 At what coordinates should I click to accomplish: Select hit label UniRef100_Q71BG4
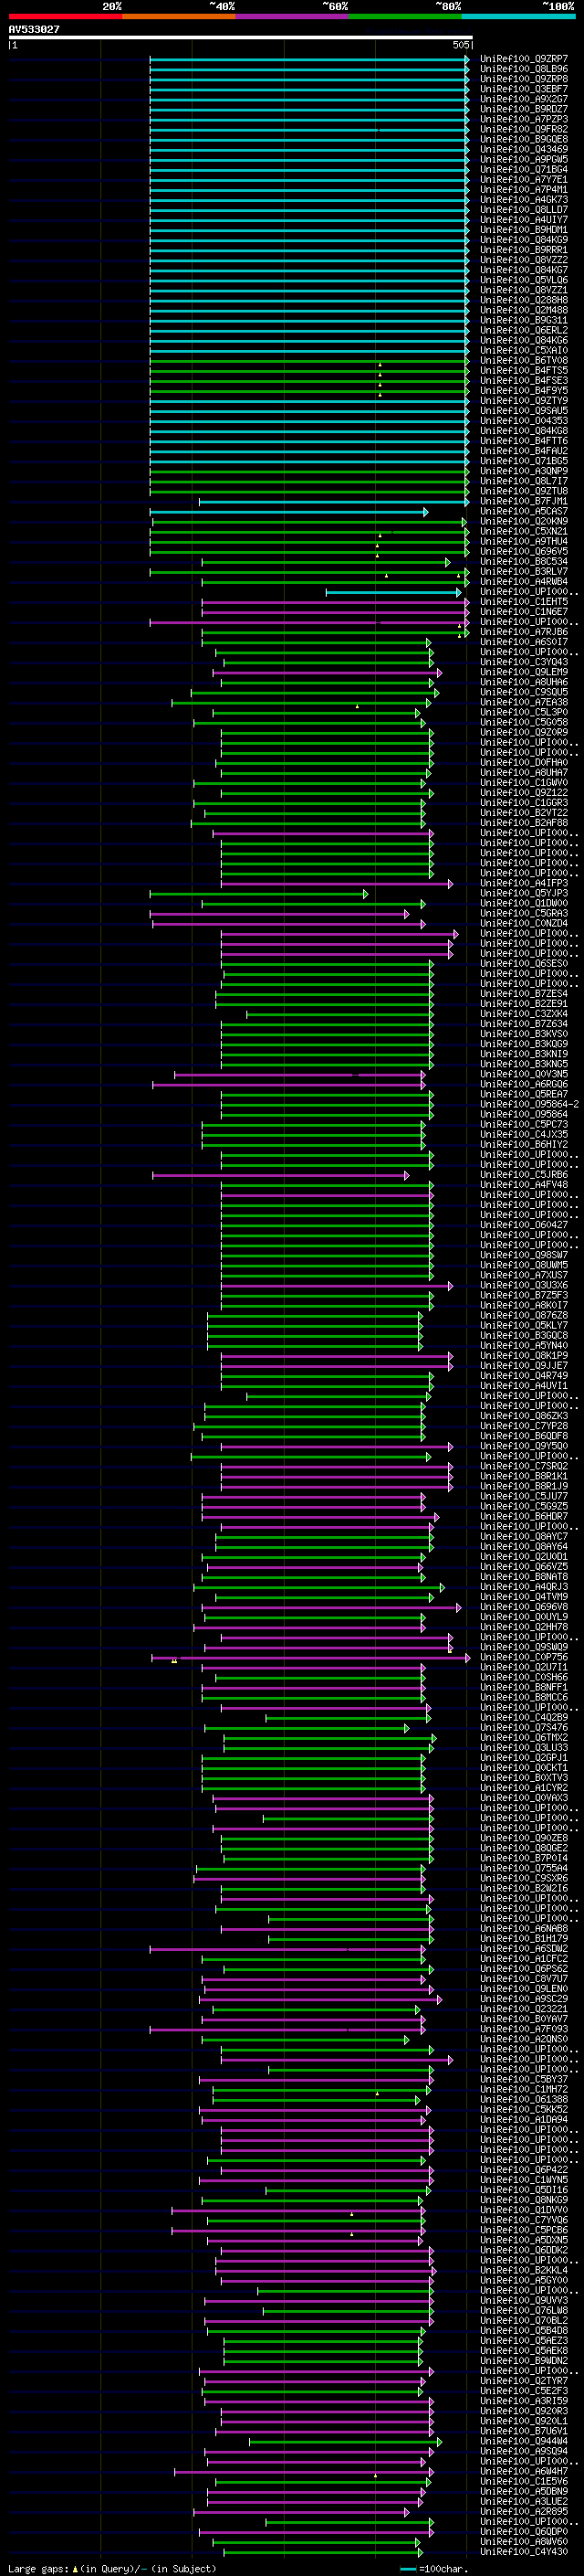tap(524, 169)
